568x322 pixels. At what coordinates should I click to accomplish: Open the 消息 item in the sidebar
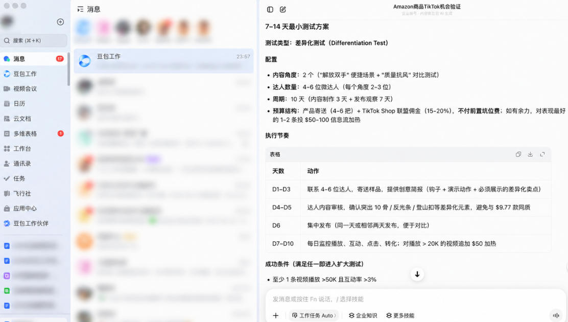(33, 59)
